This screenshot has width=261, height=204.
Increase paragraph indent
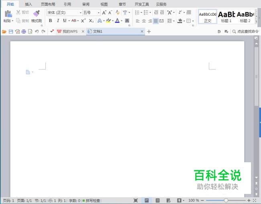[x=162, y=12]
